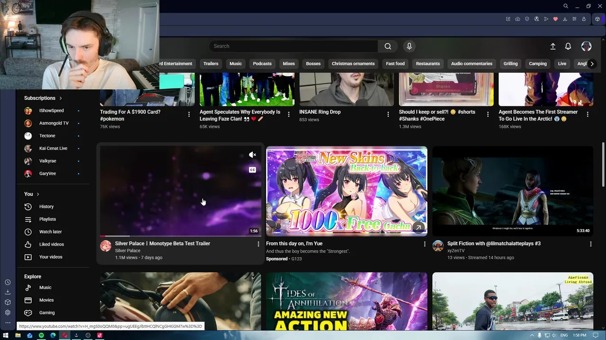Click Opera profile person icon
Image resolution: width=606 pixels, height=340 pixels.
(x=584, y=19)
